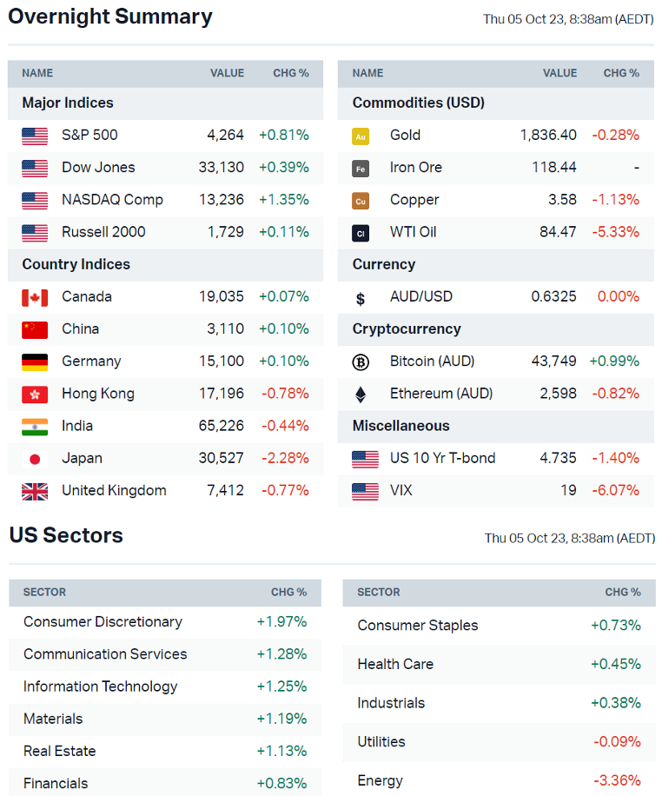Viewport: 662px width, 796px height.
Task: Click the Copper Cu icon
Action: tap(361, 201)
